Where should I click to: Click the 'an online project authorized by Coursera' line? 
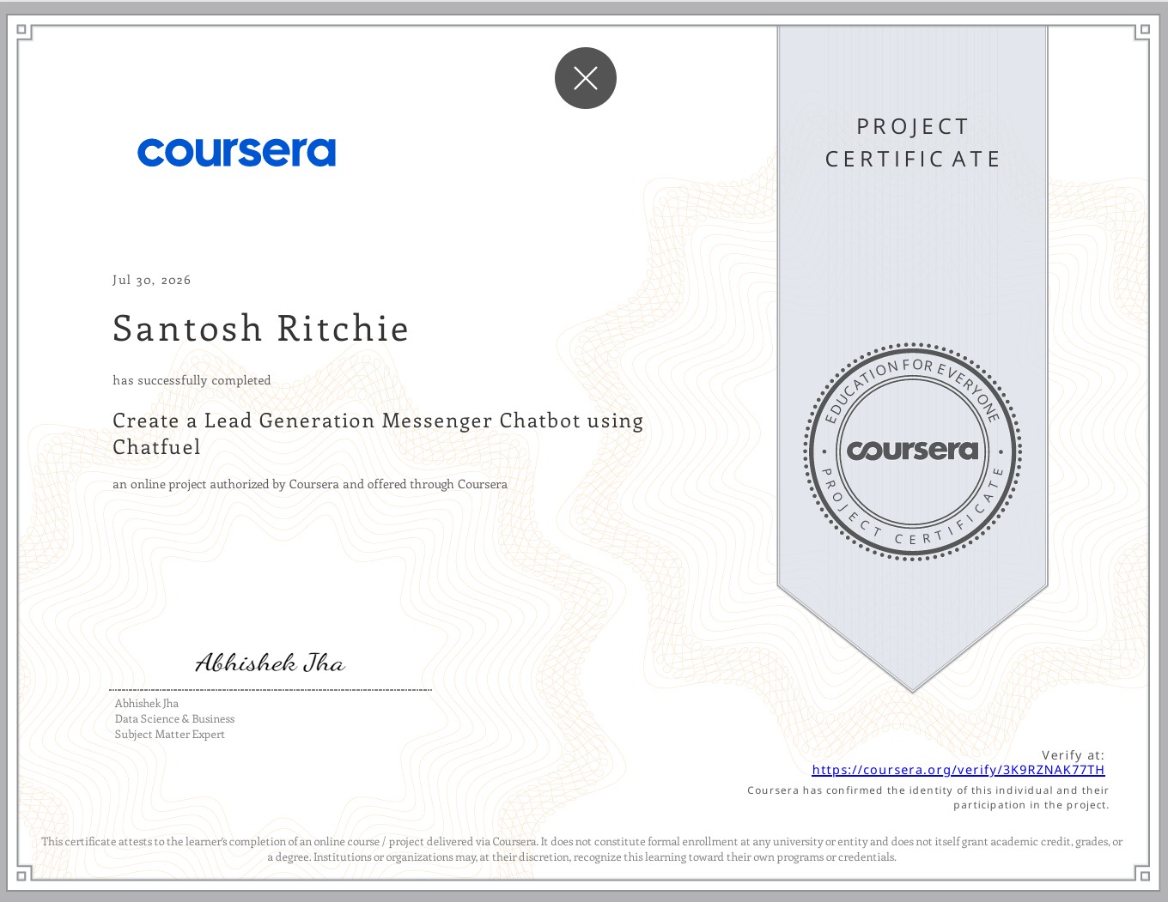pos(310,484)
